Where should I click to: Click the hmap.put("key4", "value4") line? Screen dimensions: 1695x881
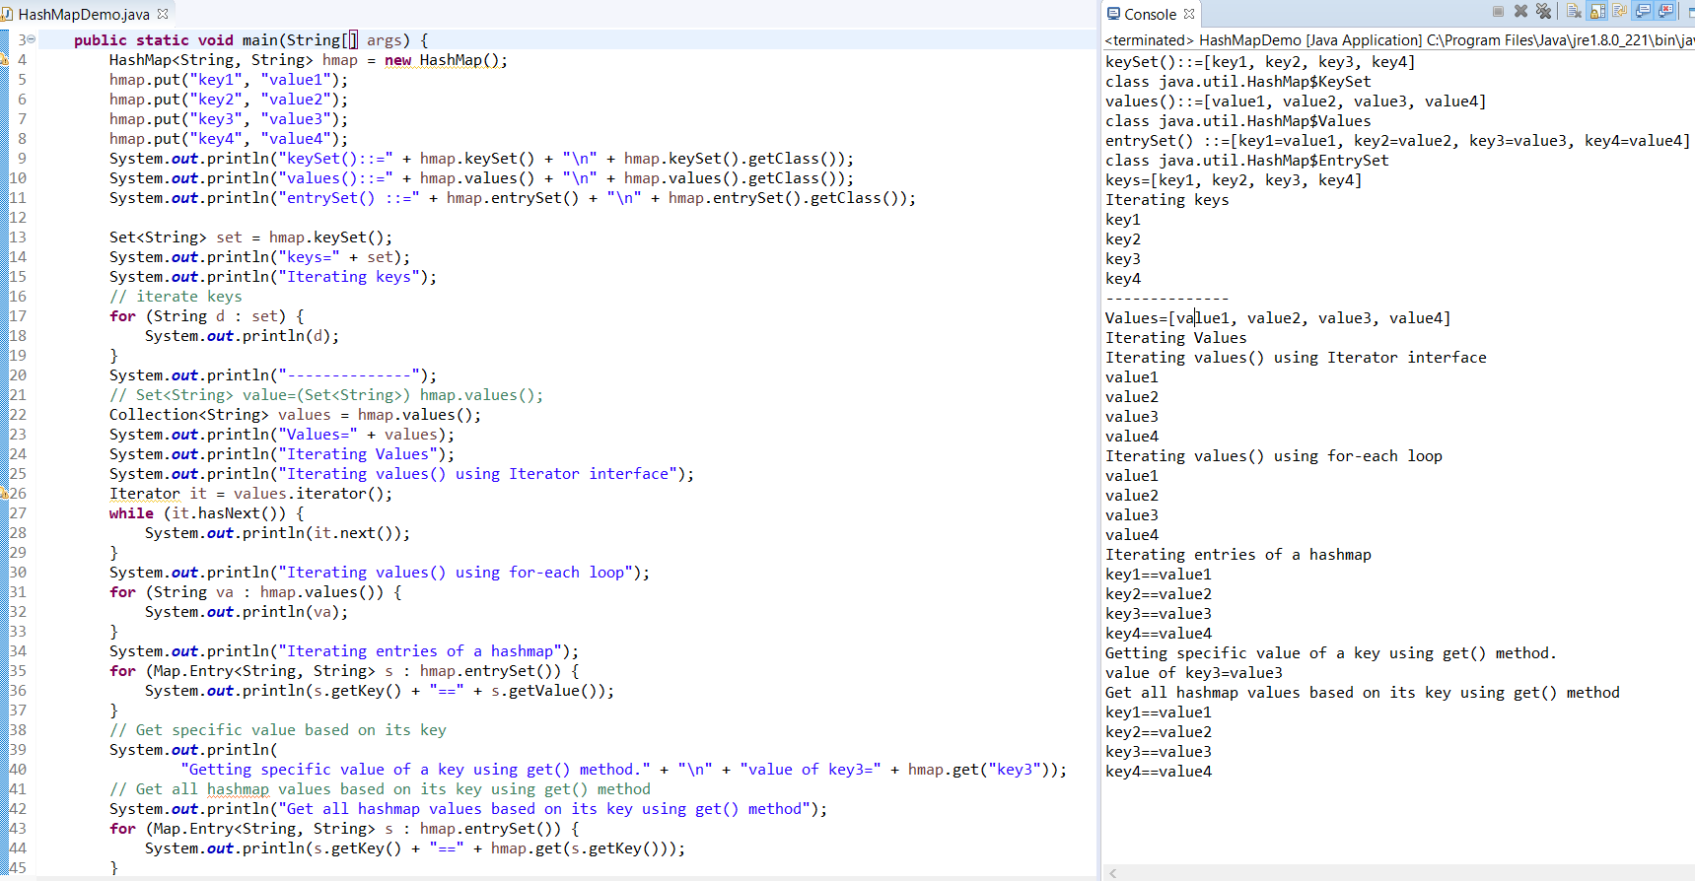(x=229, y=138)
